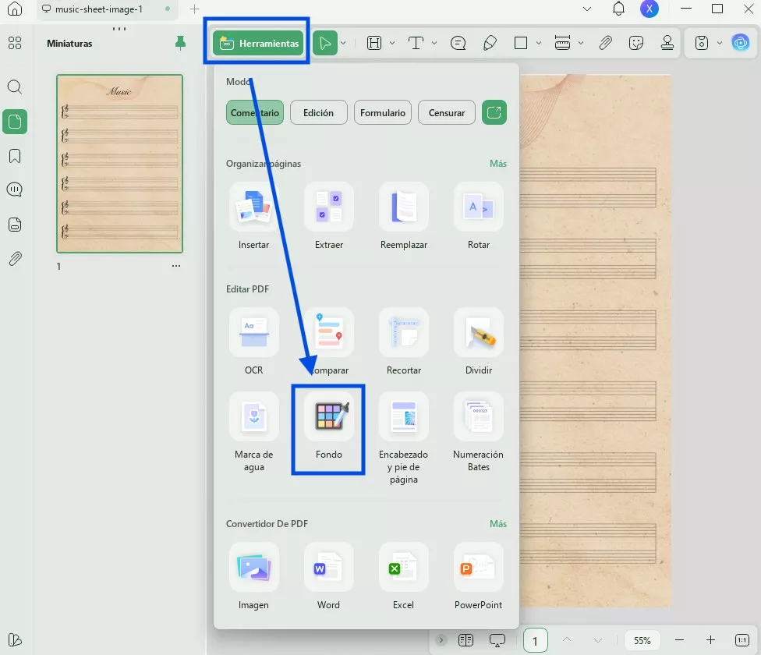
Task: Open the Herramientas tools menu button
Action: point(258,43)
